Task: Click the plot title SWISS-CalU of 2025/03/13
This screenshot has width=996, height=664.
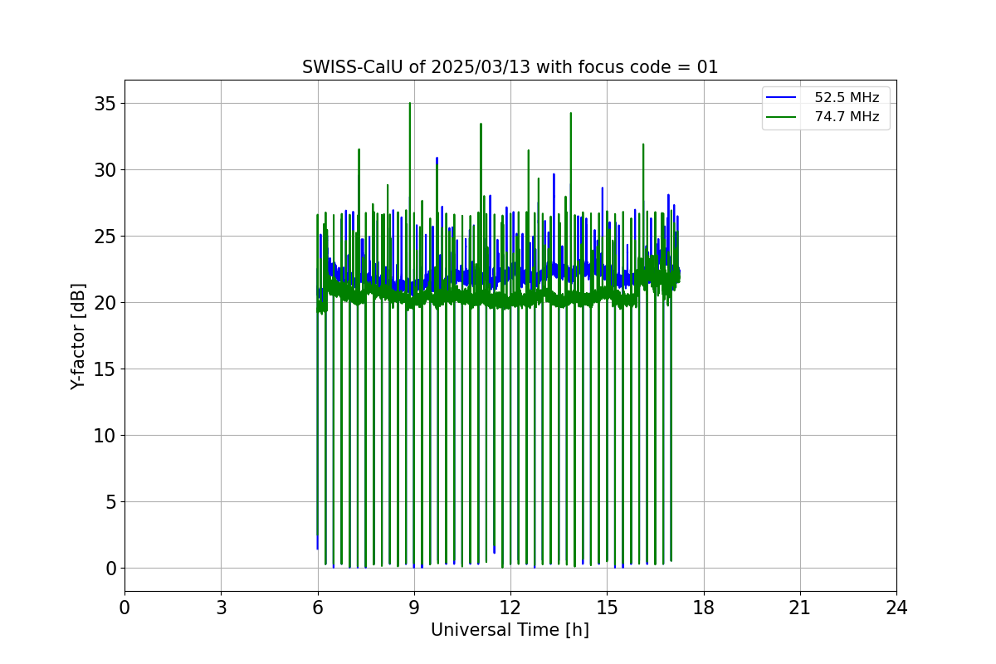Action: [510, 67]
